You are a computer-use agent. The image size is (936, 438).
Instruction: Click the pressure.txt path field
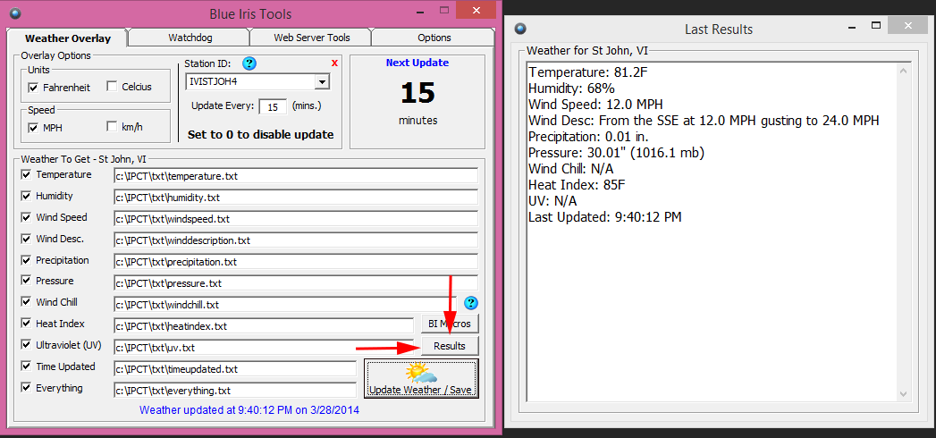click(296, 283)
